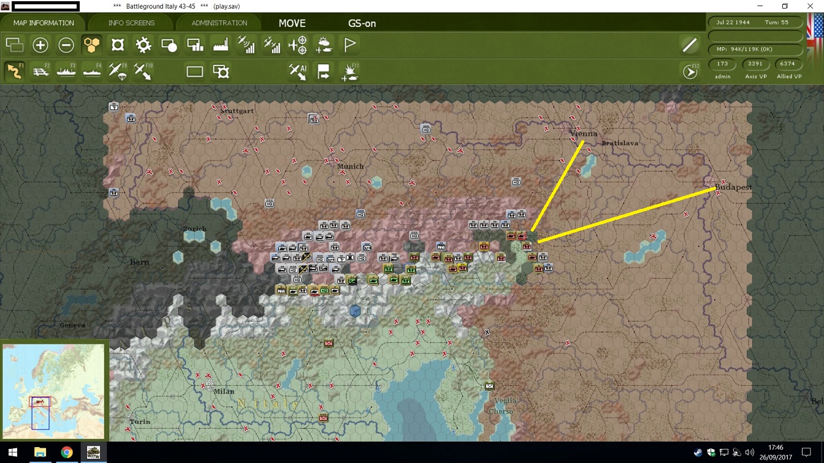This screenshot has width=824, height=463.
Task: Select the F3 naval transport mode
Action: point(66,71)
